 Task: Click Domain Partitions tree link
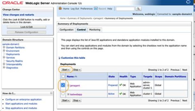(15, 47)
